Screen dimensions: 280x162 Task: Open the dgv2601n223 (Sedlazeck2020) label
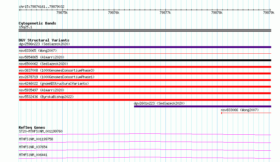[x=159, y=103]
